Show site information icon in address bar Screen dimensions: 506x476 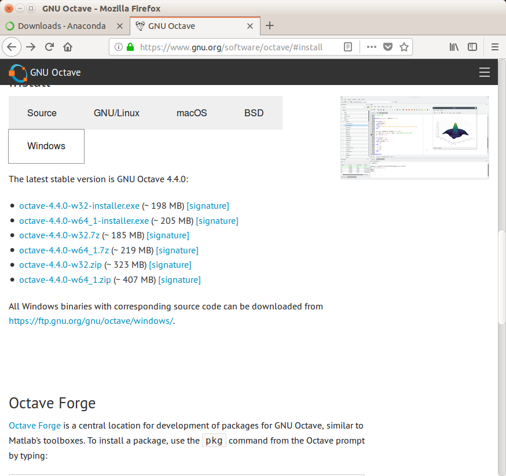pos(119,47)
